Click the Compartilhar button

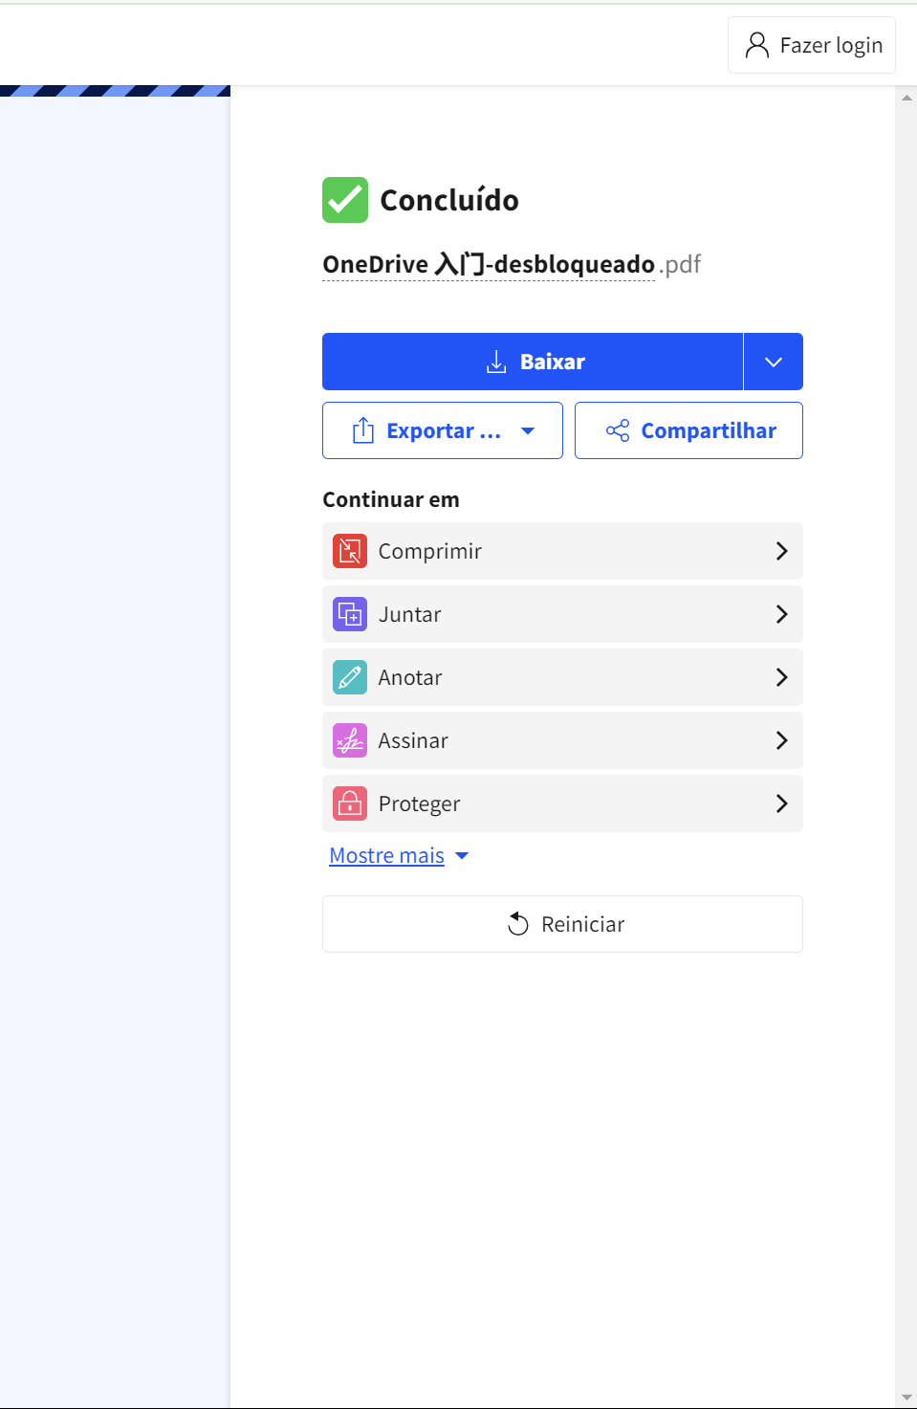(688, 430)
